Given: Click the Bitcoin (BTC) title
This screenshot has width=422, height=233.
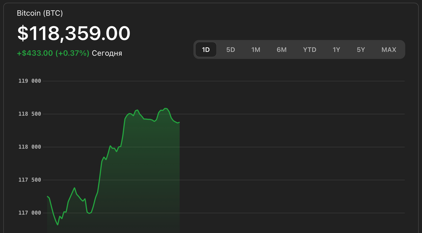Looking at the screenshot, I should [x=40, y=13].
